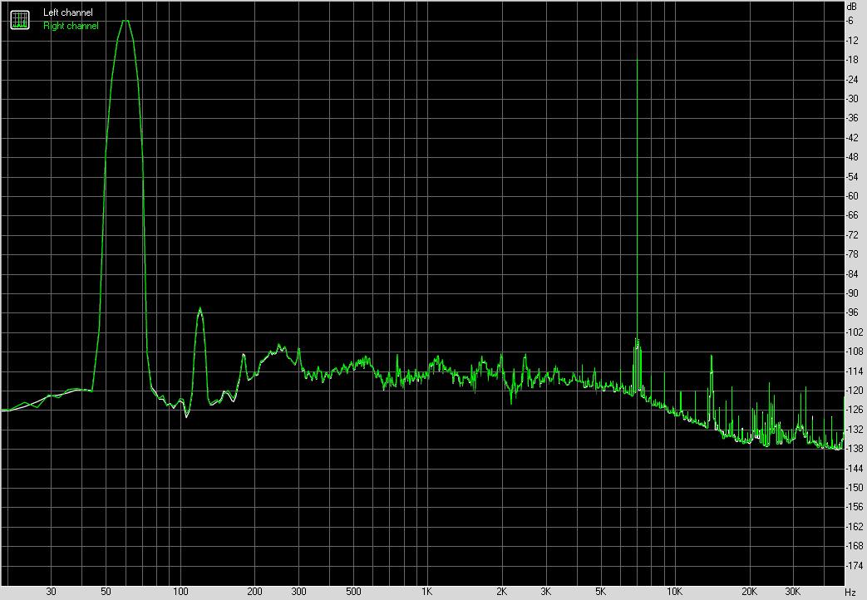Viewport: 867px width, 600px height.
Task: Click the 30 Hz frequency axis label
Action: point(52,592)
